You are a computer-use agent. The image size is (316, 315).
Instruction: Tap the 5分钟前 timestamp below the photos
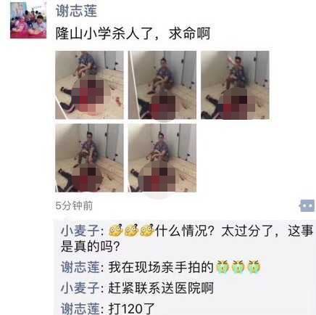tap(74, 206)
